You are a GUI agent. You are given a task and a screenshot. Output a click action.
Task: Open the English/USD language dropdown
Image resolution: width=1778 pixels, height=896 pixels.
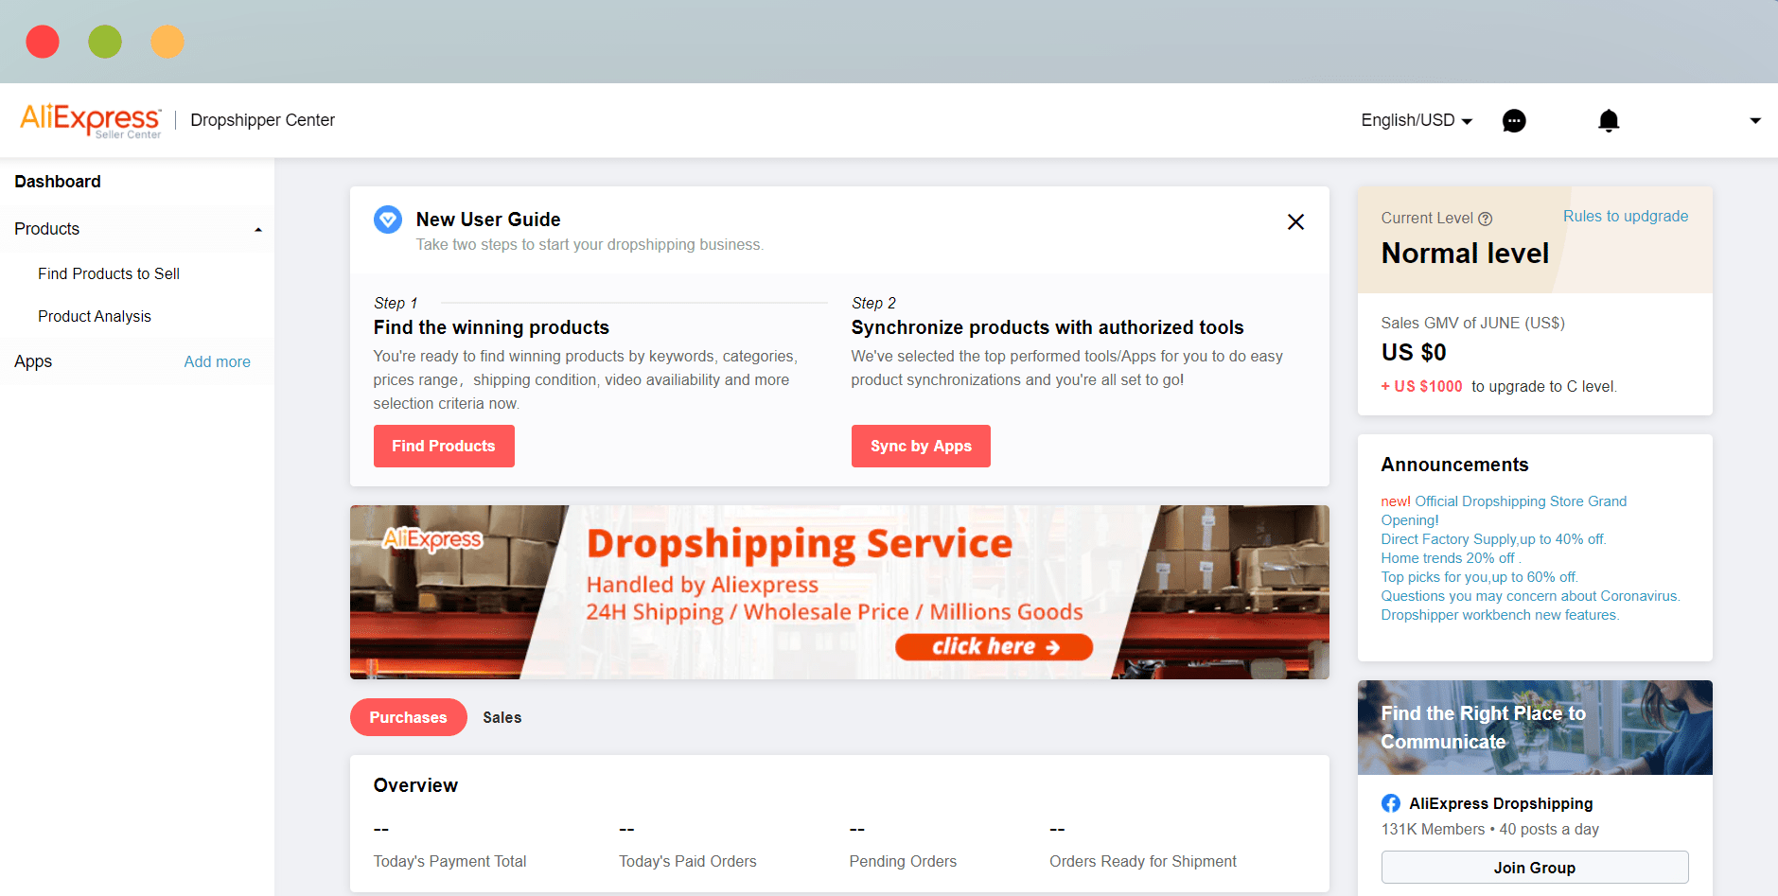coord(1417,120)
